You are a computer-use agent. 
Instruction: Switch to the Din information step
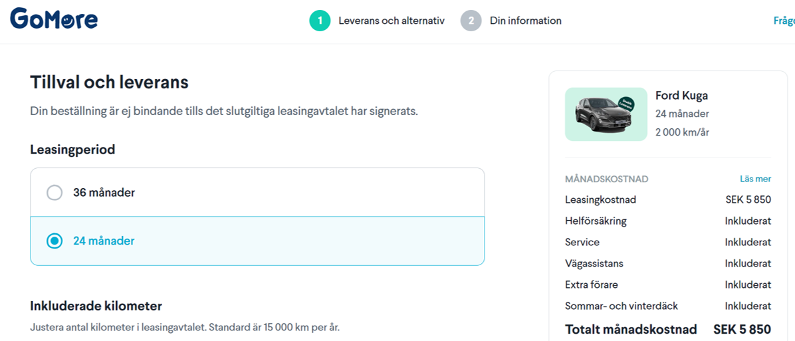pyautogui.click(x=525, y=21)
